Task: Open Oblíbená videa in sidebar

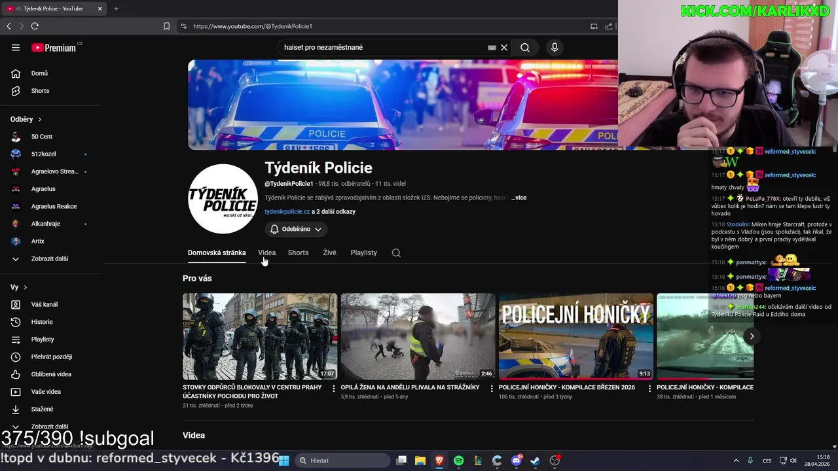Action: pos(52,374)
